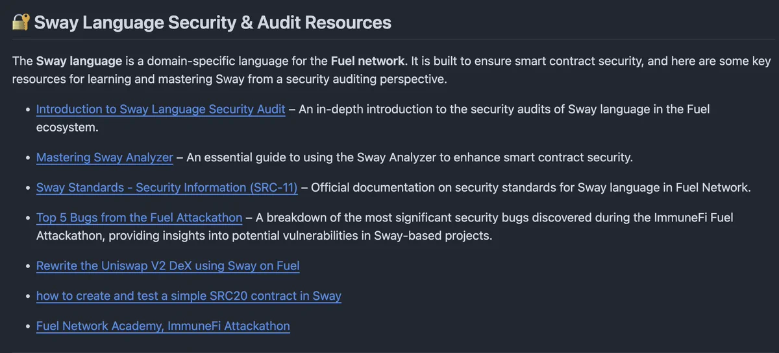The image size is (779, 353).
Task: Click the lock emoji in the heading
Action: 21,23
